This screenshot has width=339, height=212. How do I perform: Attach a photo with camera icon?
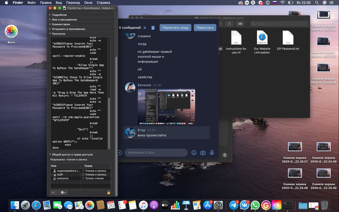203,153
